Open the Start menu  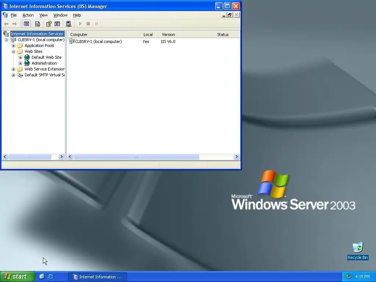coord(17,277)
